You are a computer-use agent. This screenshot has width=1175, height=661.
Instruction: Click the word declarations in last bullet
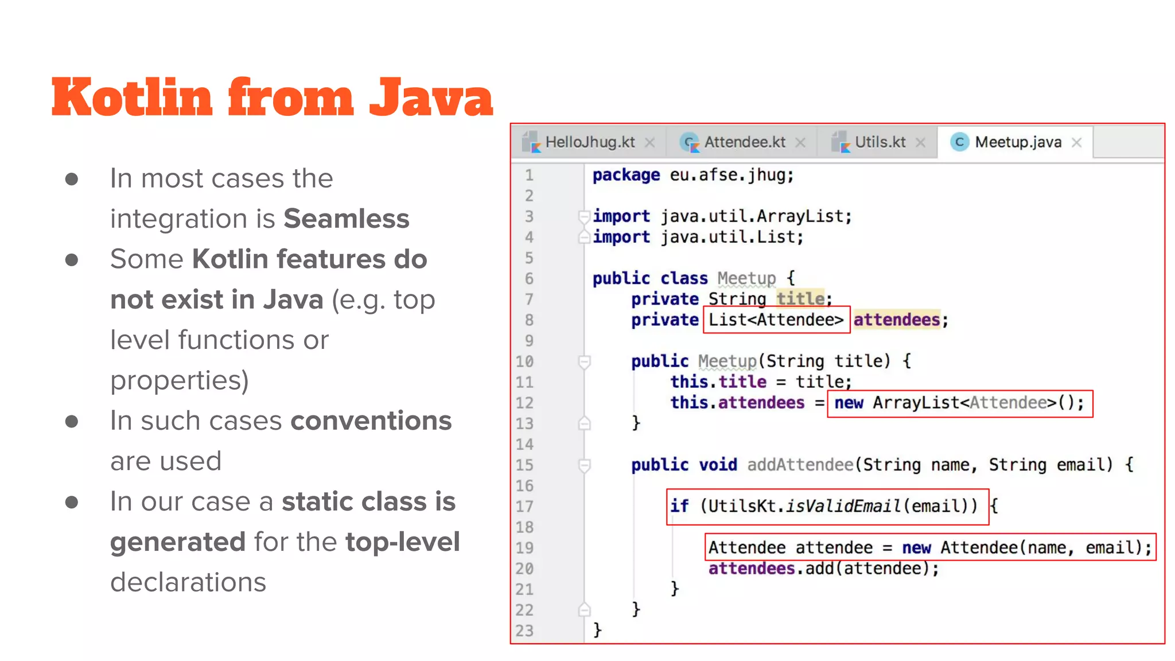(x=188, y=582)
